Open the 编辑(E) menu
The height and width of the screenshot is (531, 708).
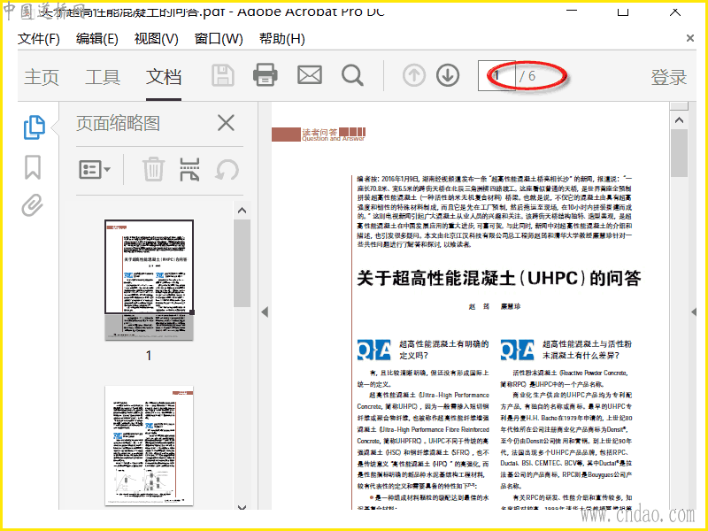97,39
